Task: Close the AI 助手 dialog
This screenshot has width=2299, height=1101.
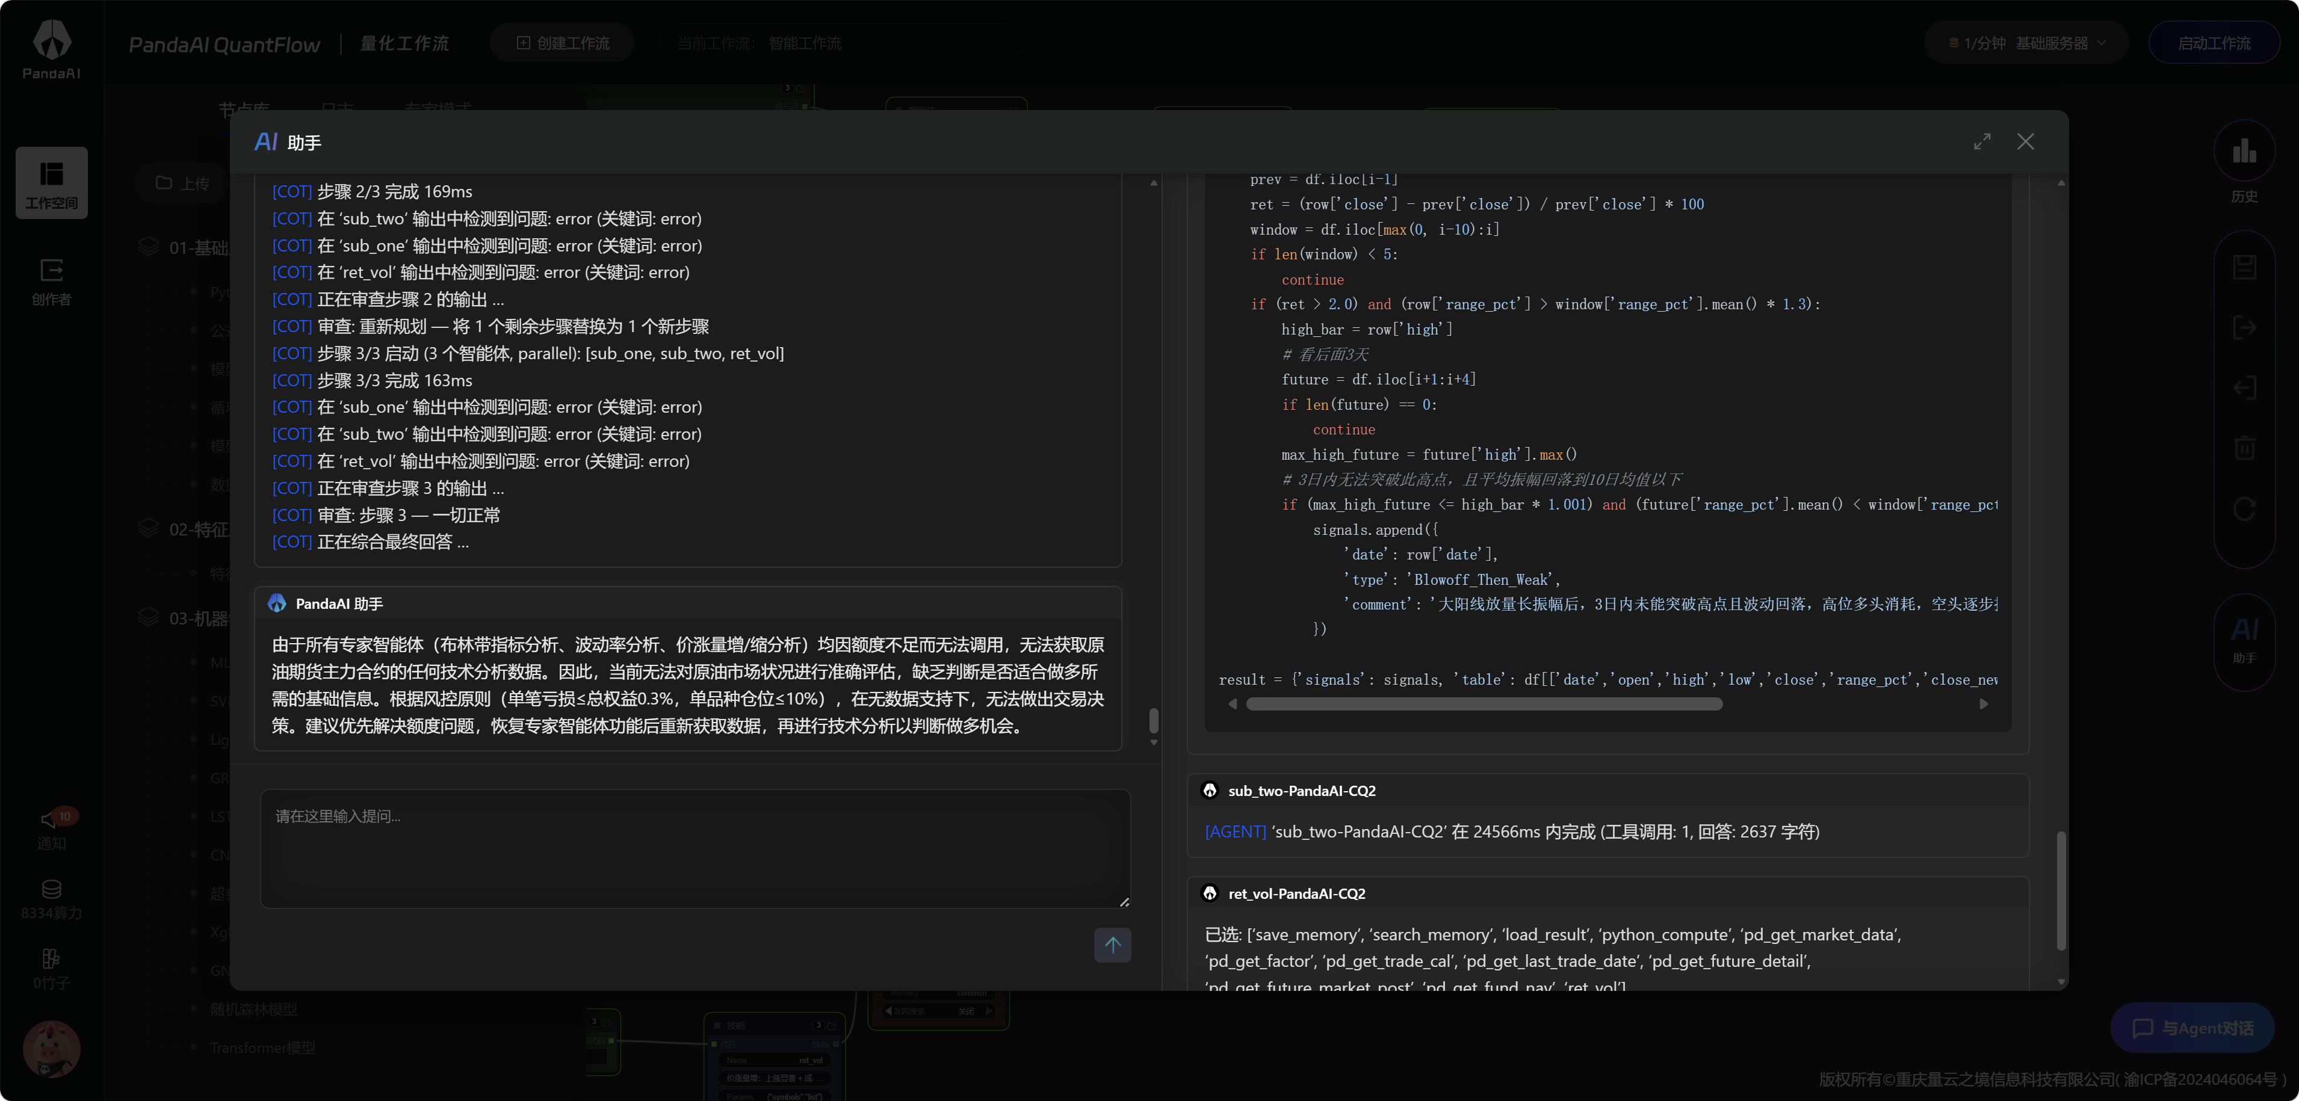Action: (x=2025, y=142)
